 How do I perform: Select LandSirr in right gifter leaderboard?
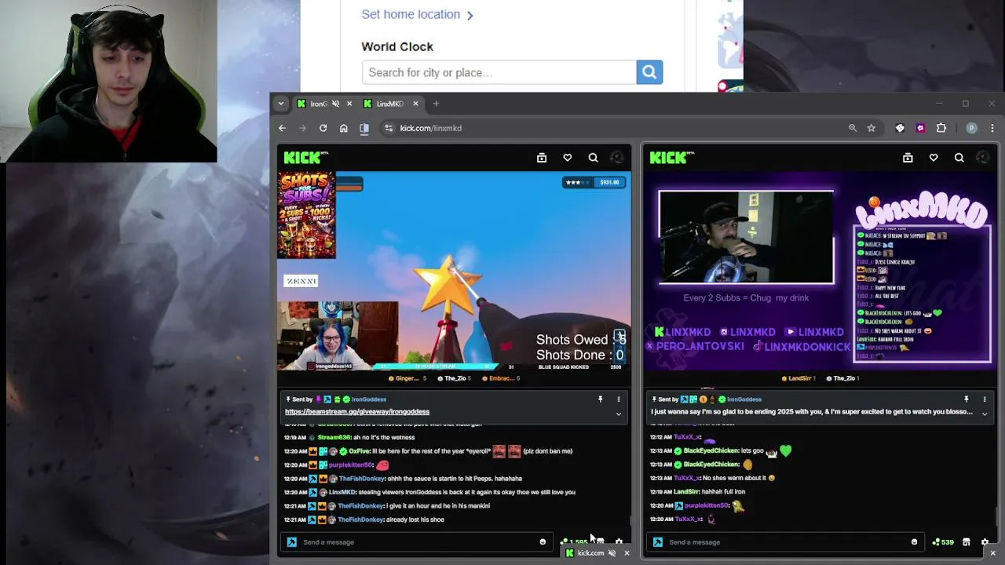(x=799, y=378)
